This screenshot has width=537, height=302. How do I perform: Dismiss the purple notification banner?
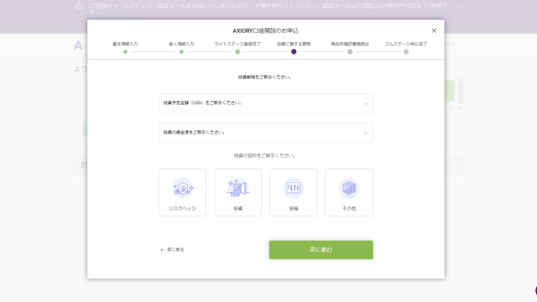pyautogui.click(x=459, y=6)
